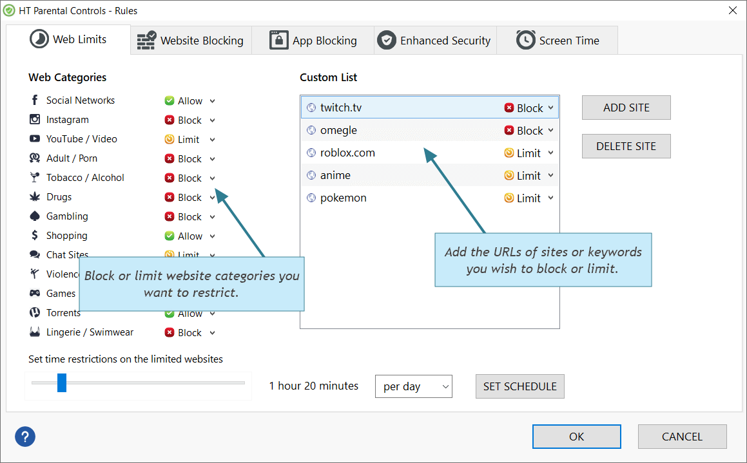Click the green Allow icon for Social Networks
Viewport: 747px width, 463px height.
(169, 100)
